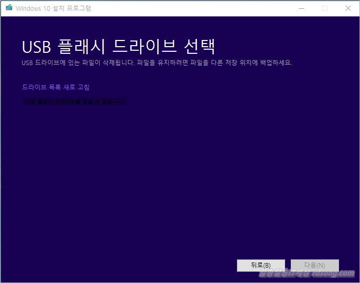Click the 'Windows 10 설치 프로그램' title text
The width and height of the screenshot is (360, 283).
coord(54,9)
